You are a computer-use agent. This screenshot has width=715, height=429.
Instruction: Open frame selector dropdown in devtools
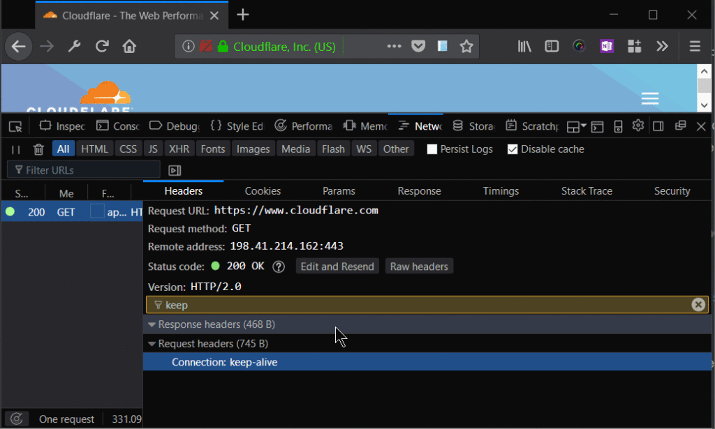point(576,126)
